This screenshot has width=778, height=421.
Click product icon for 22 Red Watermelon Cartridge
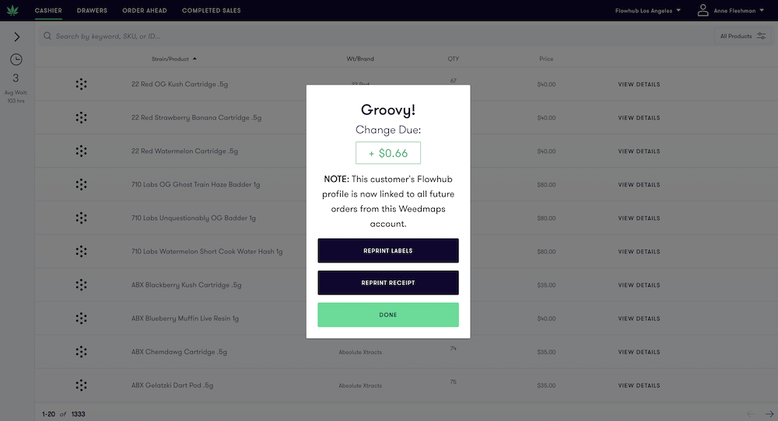click(82, 151)
